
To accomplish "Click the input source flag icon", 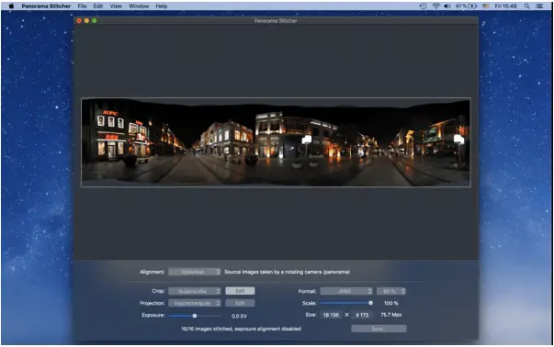I will (x=486, y=6).
